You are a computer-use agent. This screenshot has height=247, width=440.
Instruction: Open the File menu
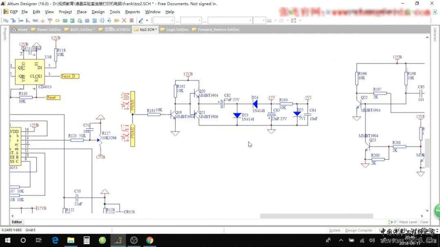coord(24,12)
